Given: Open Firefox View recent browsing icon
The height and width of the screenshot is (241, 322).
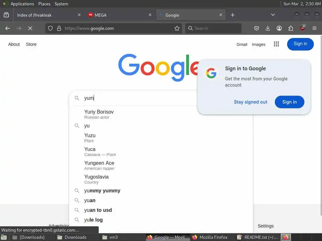Looking at the screenshot, I should click(x=6, y=15).
